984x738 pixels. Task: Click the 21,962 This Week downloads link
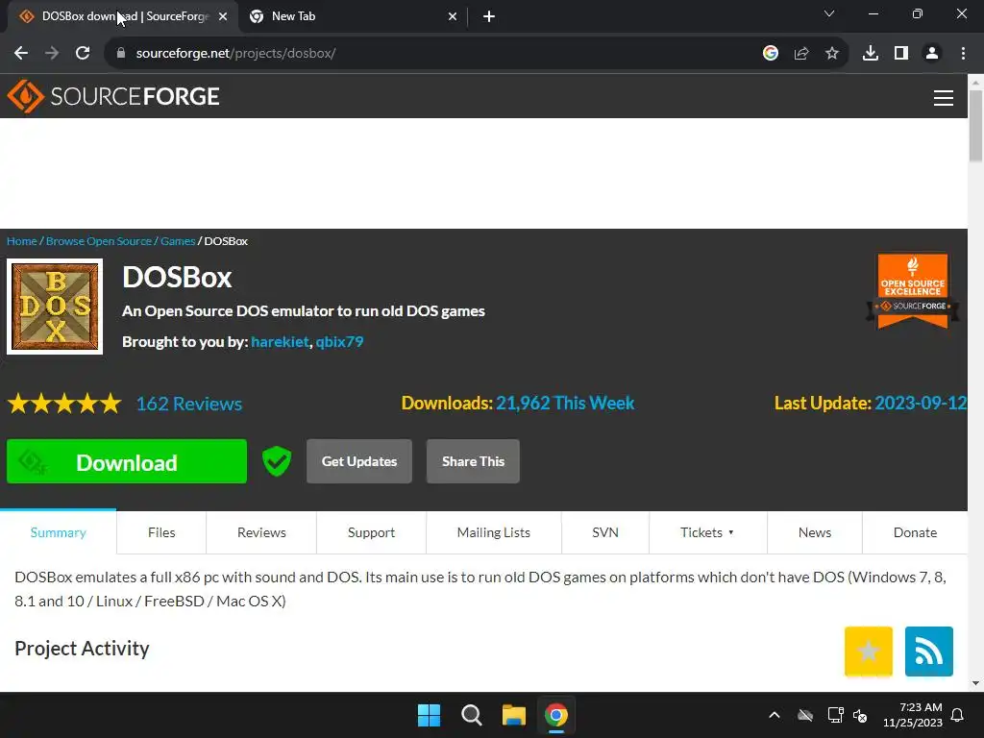565,403
